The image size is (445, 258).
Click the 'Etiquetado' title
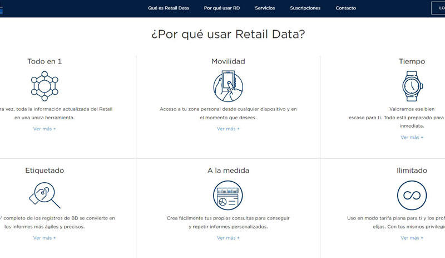click(x=44, y=171)
